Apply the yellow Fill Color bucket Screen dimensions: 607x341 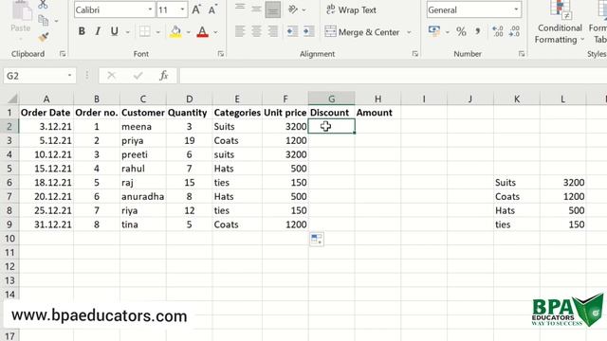click(175, 31)
